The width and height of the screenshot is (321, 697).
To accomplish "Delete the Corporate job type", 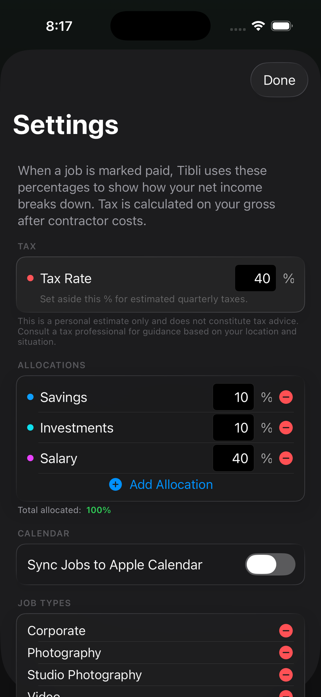I will 286,631.
